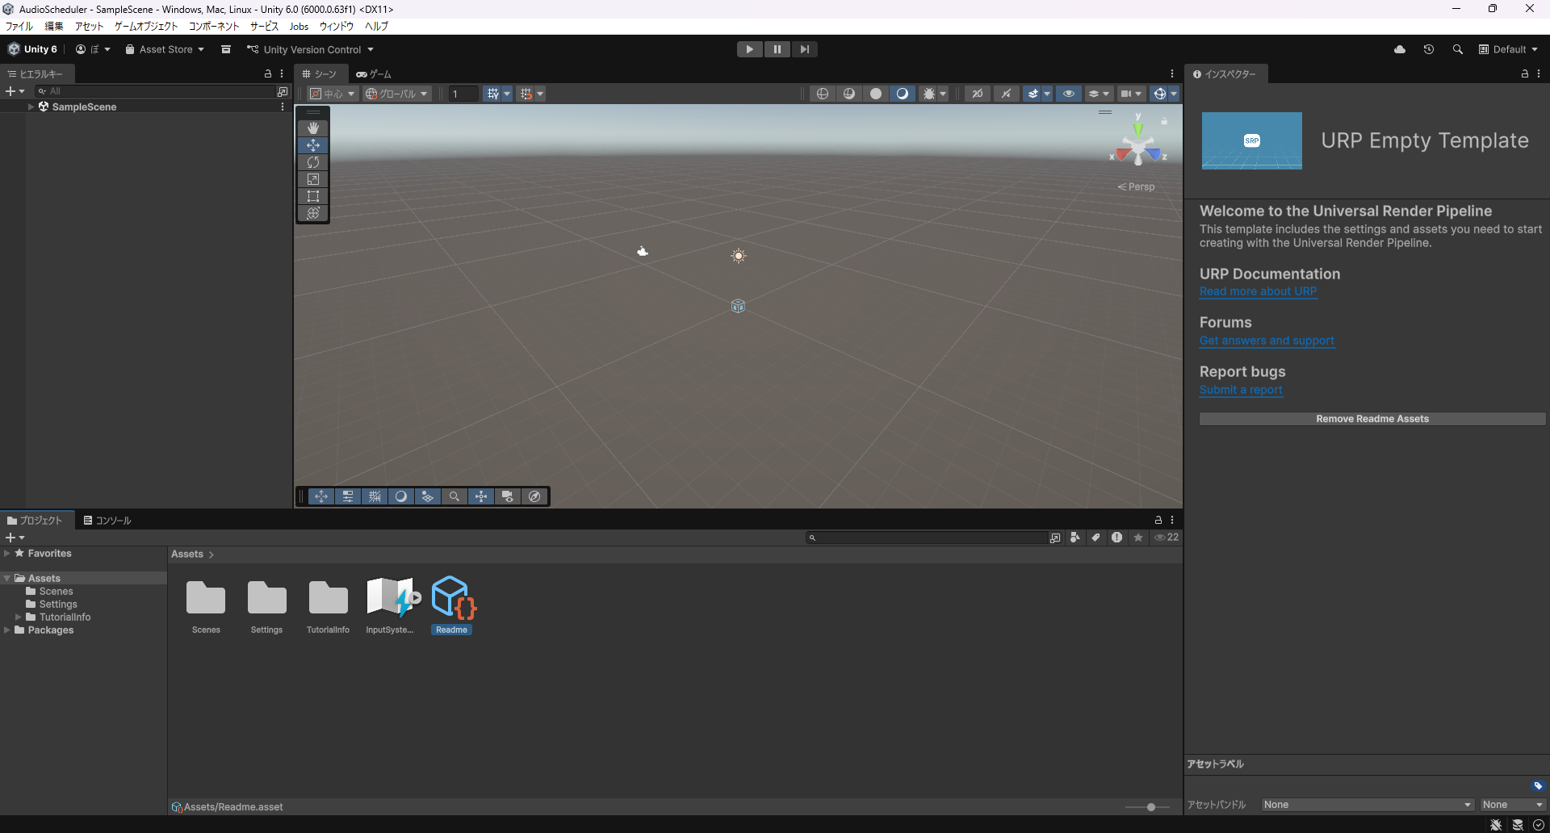
Task: Open the ウィンドウ menu
Action: (336, 26)
